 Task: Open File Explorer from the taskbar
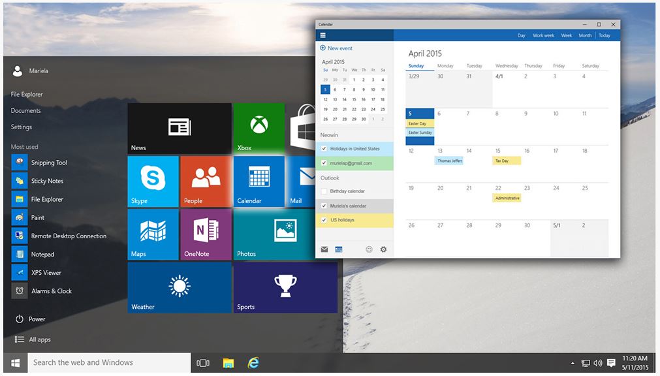pos(228,362)
